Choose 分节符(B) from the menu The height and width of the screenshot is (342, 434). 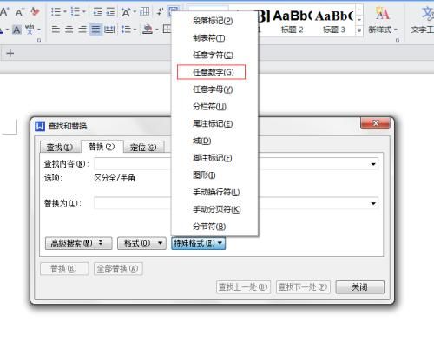[x=209, y=227]
